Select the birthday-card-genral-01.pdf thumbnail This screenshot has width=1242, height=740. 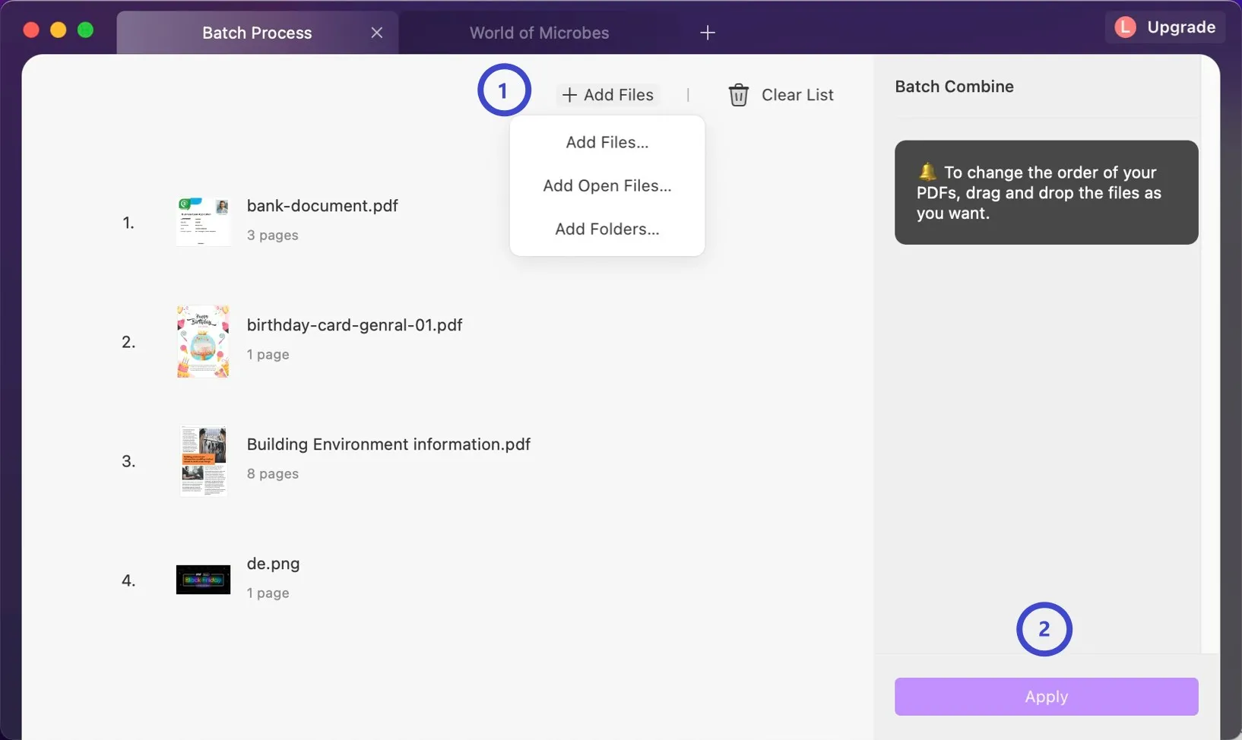(x=202, y=341)
